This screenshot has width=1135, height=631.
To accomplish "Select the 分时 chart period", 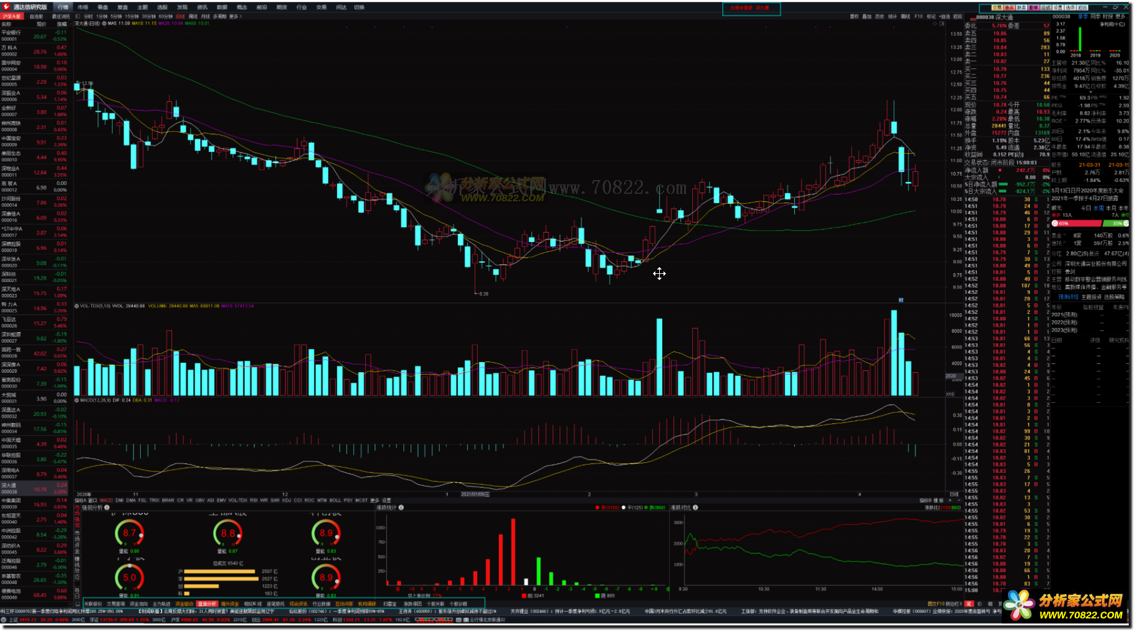I will click(x=88, y=16).
